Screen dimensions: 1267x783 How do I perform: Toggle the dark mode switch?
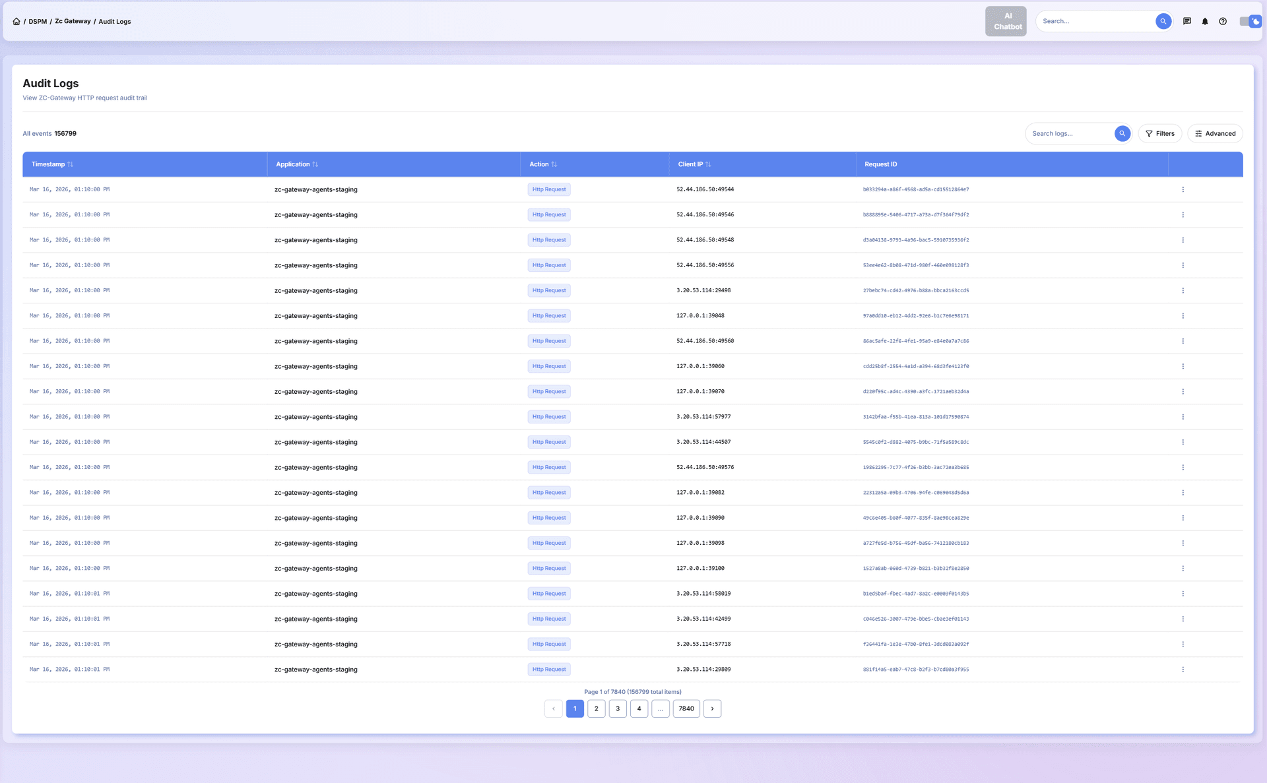(x=1251, y=21)
